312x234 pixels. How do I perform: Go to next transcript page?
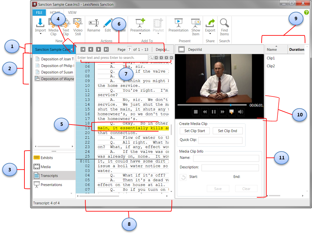pyautogui.click(x=99, y=49)
